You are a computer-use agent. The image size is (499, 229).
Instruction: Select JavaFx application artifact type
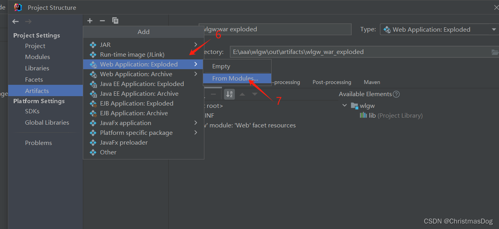coord(126,123)
